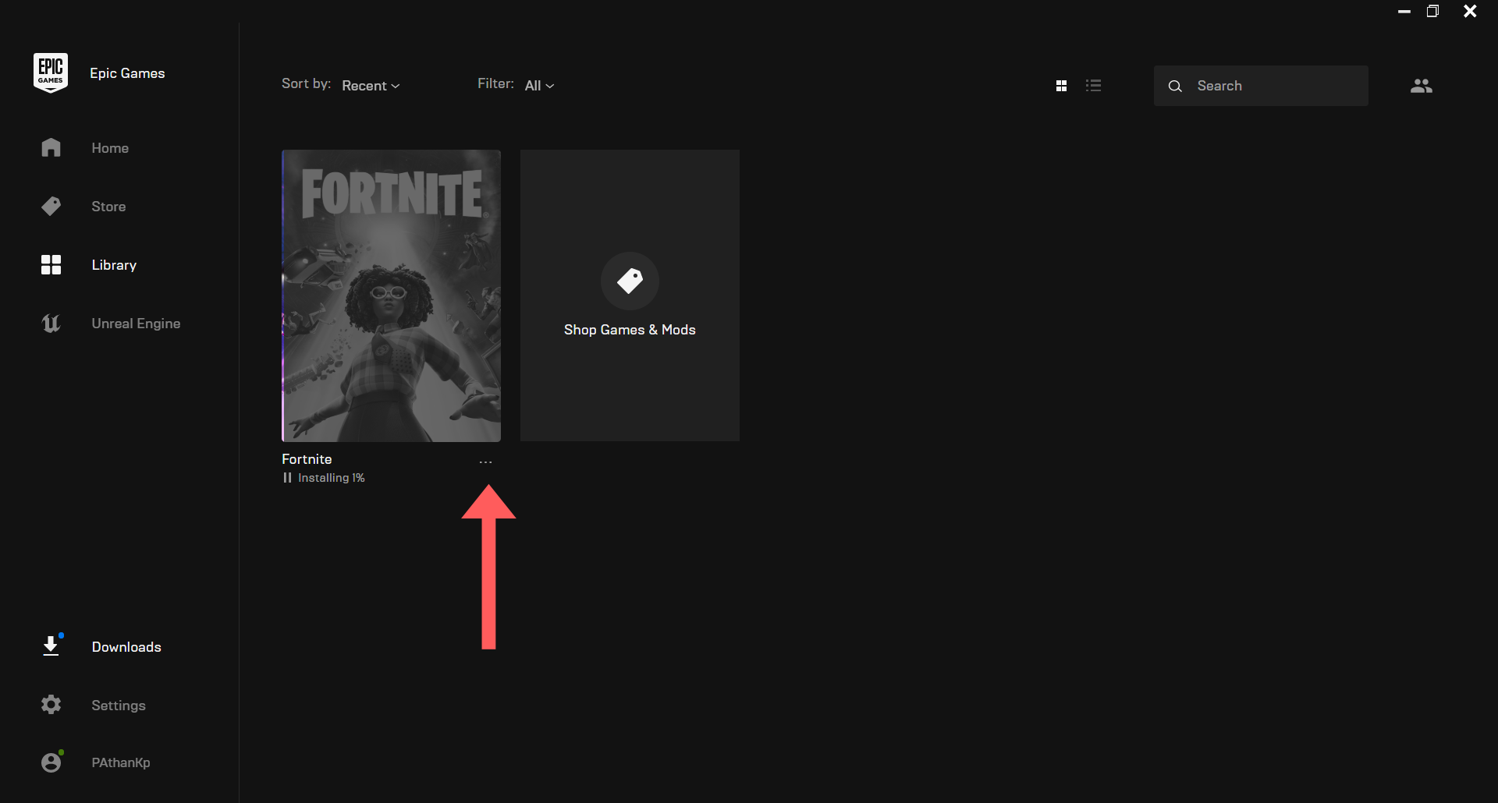Switch library to grid view

(1061, 85)
